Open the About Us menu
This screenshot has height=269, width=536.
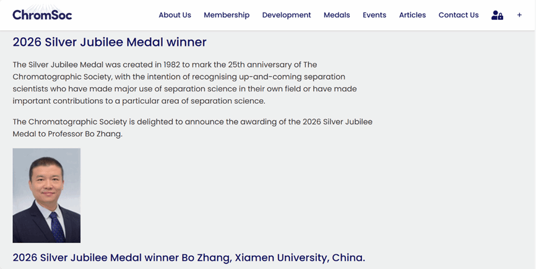tap(175, 15)
